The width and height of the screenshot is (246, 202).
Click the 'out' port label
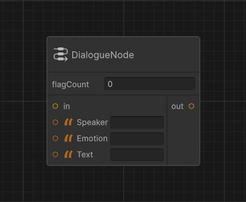point(178,107)
